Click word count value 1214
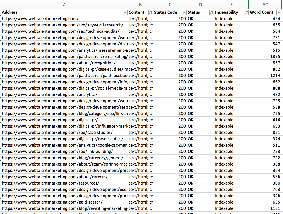283x214 pixels. point(275,76)
